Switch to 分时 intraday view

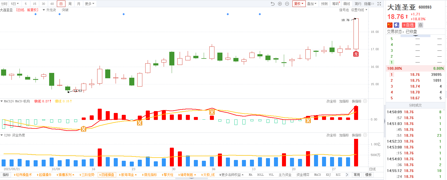tap(4, 4)
